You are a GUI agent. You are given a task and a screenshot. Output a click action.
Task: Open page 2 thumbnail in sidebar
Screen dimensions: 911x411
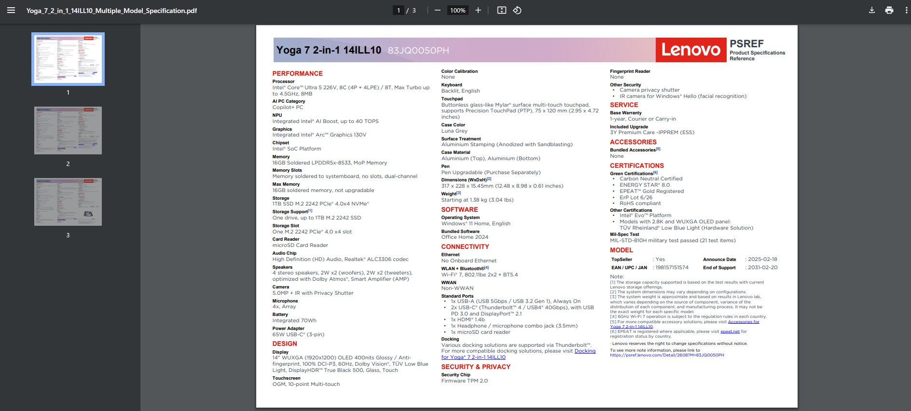[x=68, y=131]
